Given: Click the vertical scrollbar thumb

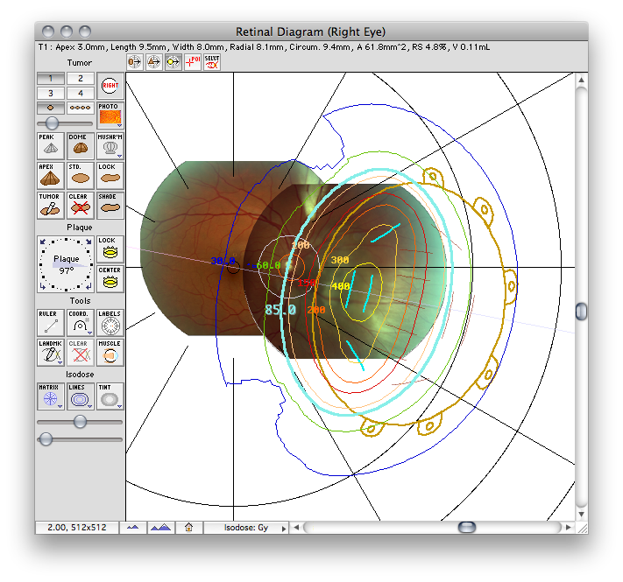Looking at the screenshot, I should click(581, 312).
